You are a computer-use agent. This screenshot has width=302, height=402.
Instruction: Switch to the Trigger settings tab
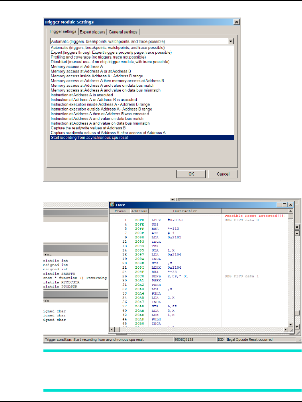click(63, 31)
